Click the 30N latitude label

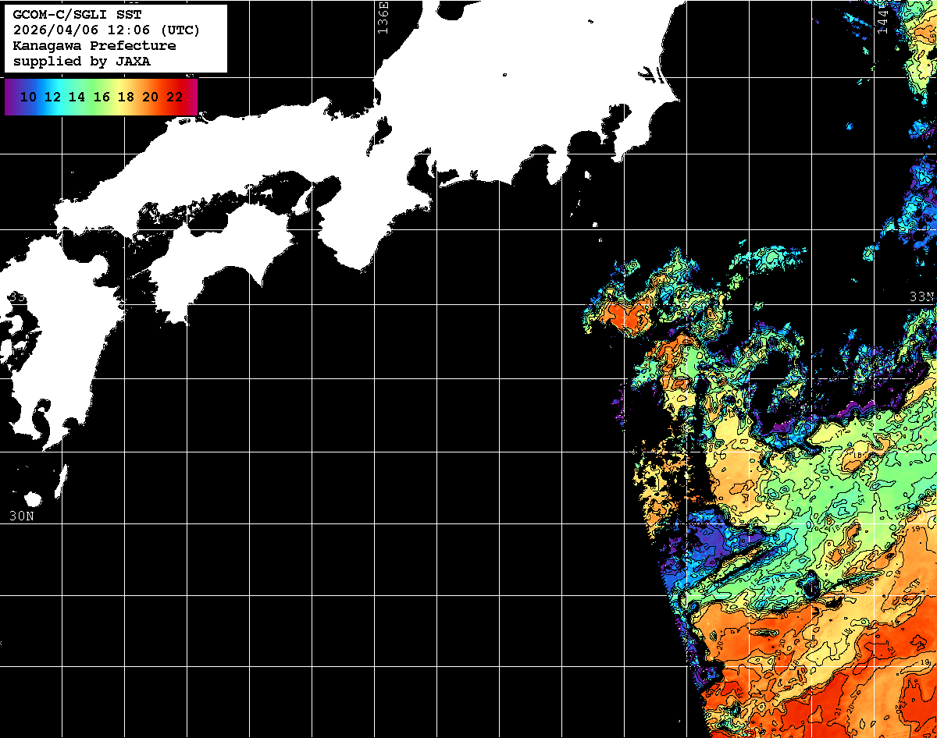21,516
